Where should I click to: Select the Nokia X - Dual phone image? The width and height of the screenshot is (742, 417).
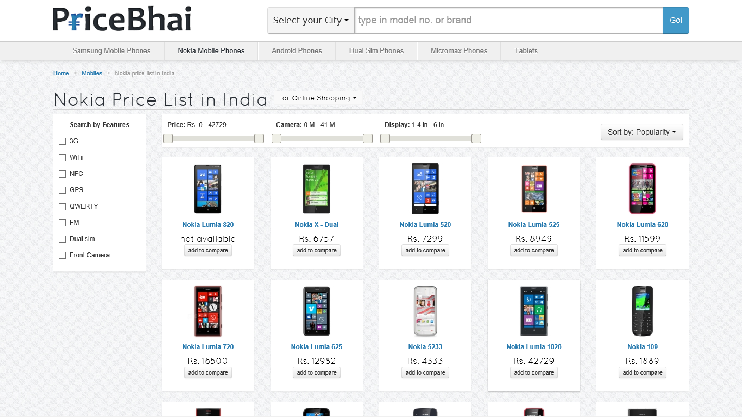(x=317, y=189)
